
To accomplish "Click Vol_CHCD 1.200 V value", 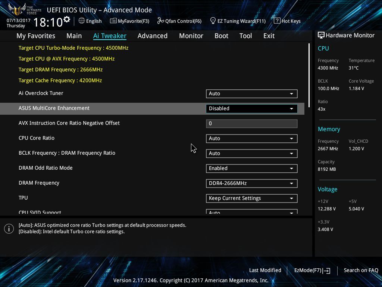I will pyautogui.click(x=356, y=149).
